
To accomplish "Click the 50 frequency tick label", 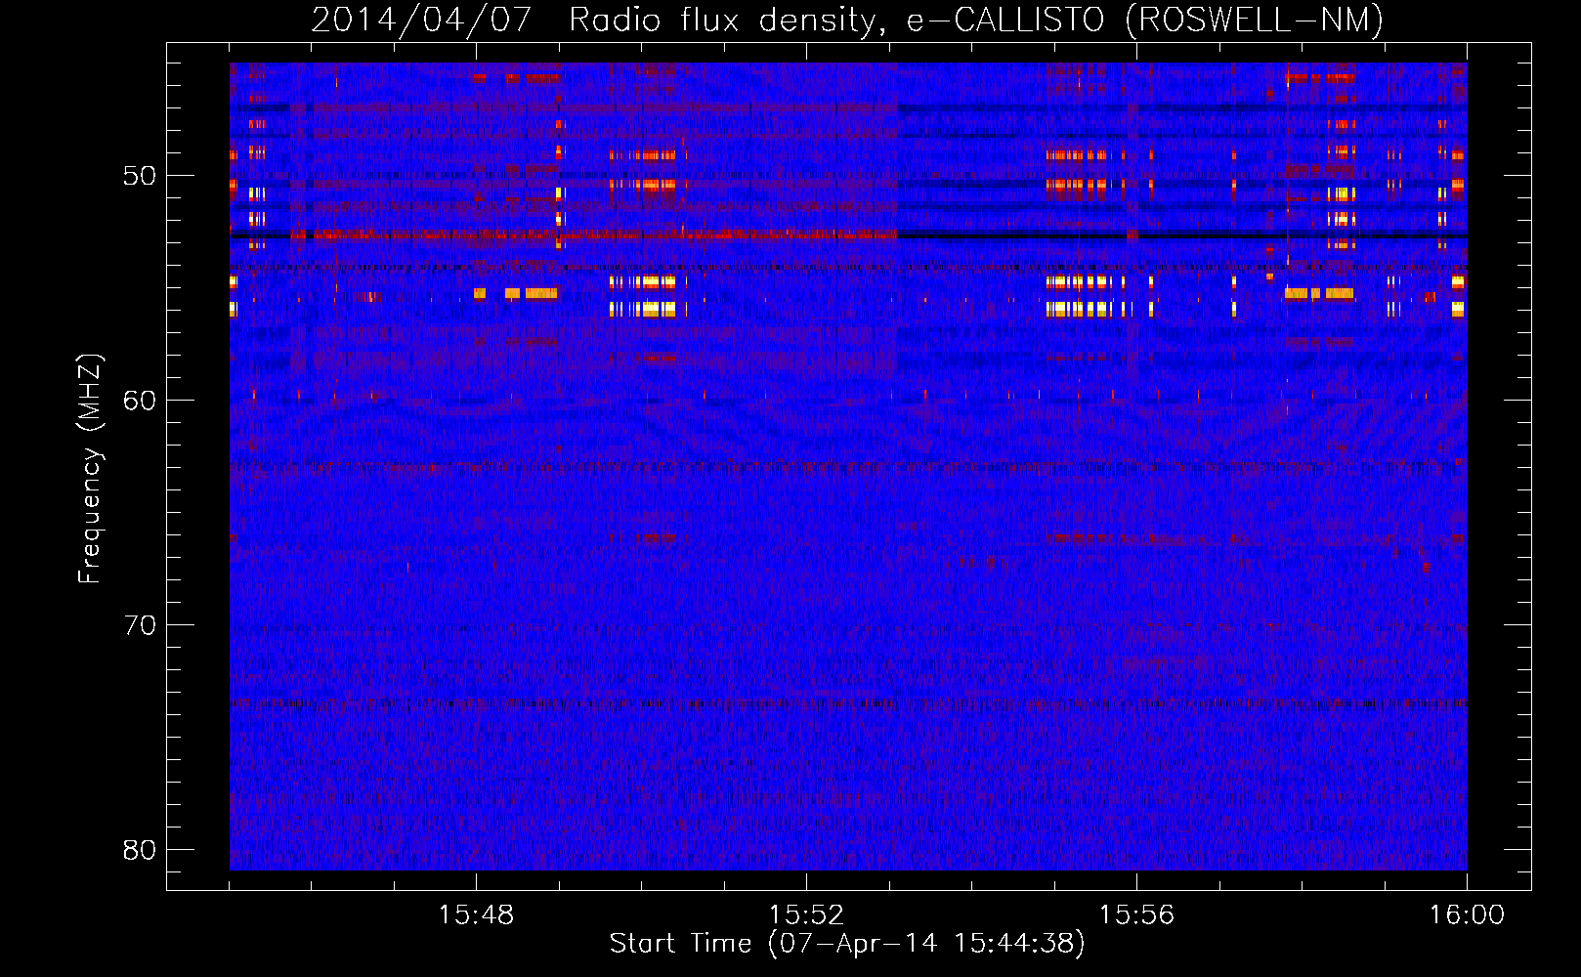I will pyautogui.click(x=140, y=176).
